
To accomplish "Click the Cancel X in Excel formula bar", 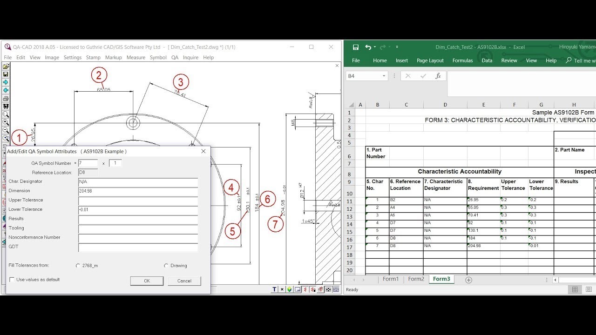I will (x=408, y=76).
